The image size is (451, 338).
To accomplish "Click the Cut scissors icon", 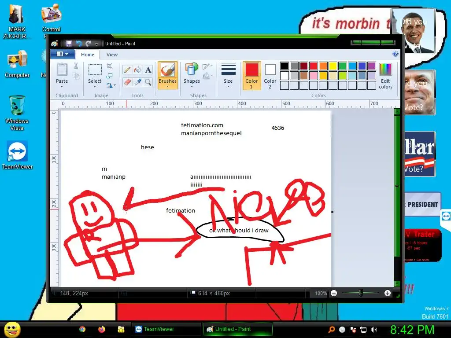I will (76, 66).
